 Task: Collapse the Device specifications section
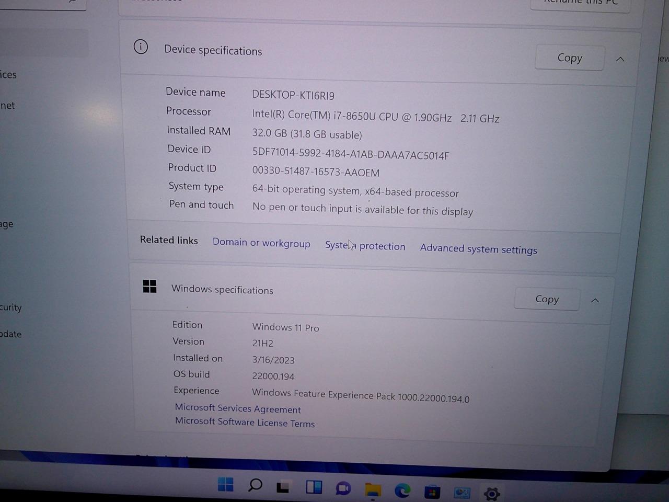click(x=620, y=59)
